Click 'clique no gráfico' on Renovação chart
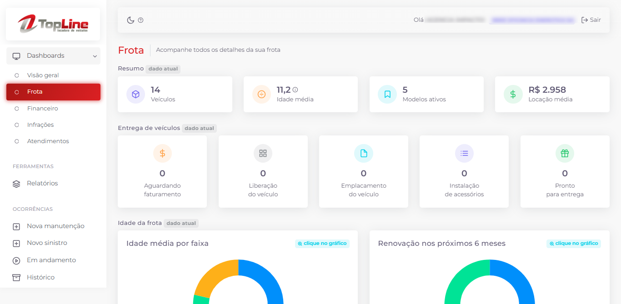Image resolution: width=621 pixels, height=304 pixels. pyautogui.click(x=574, y=244)
